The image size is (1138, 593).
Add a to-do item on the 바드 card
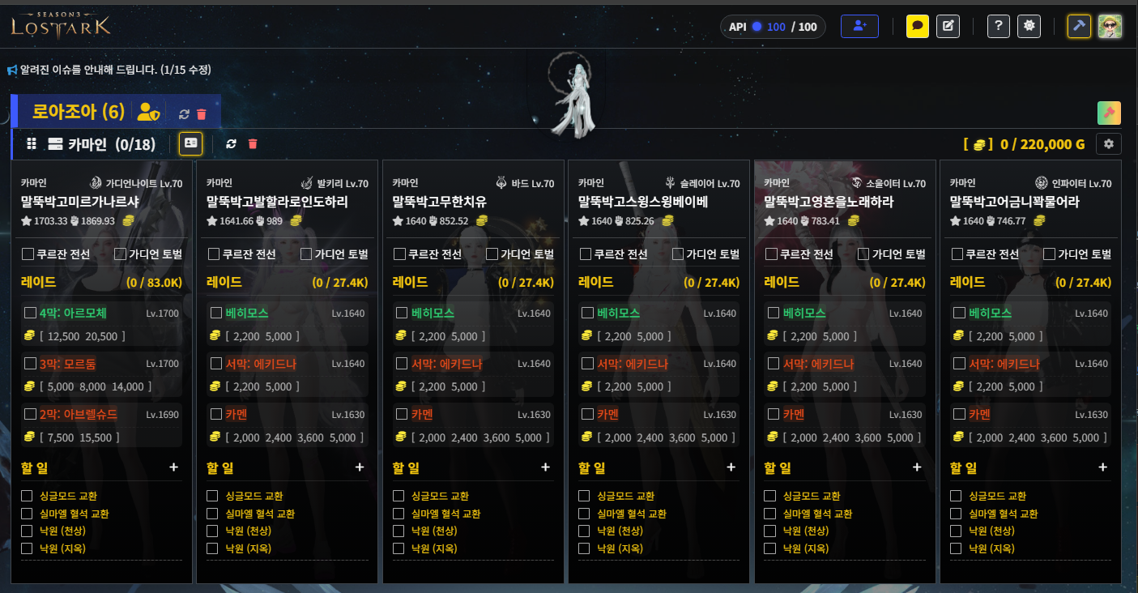pos(545,467)
